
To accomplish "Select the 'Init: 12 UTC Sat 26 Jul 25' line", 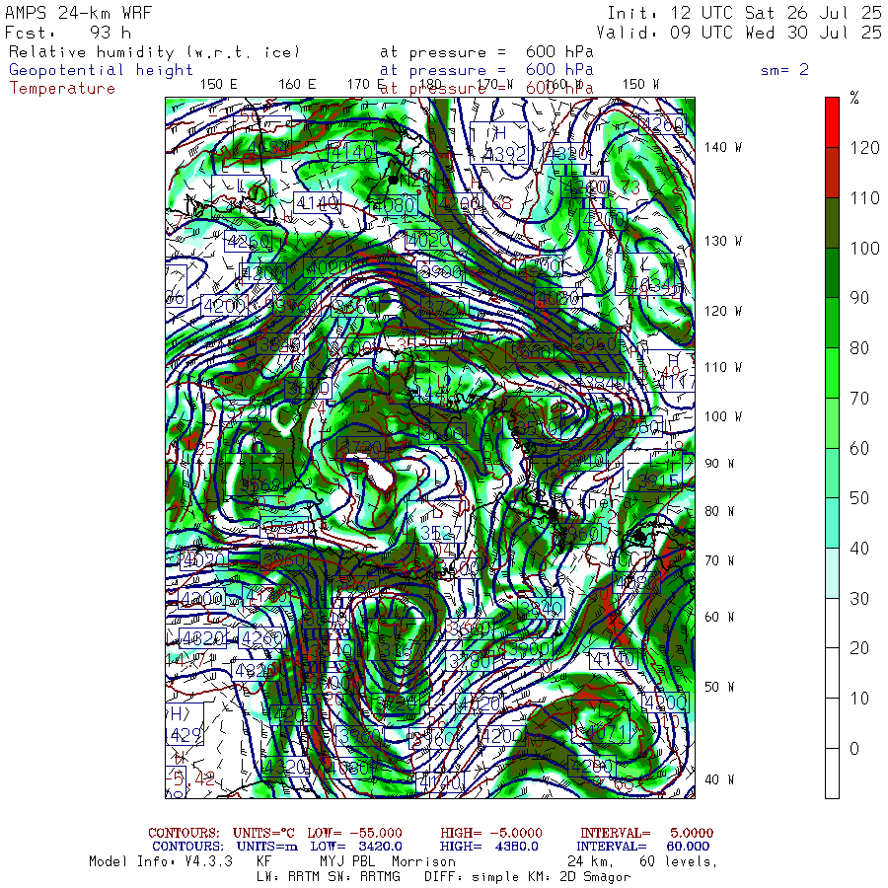I will coord(744,13).
